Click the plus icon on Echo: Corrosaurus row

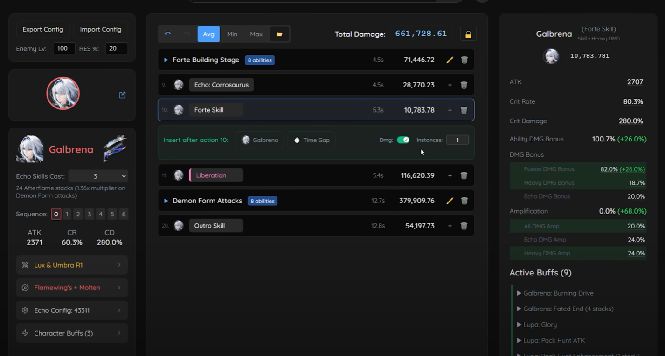click(450, 85)
